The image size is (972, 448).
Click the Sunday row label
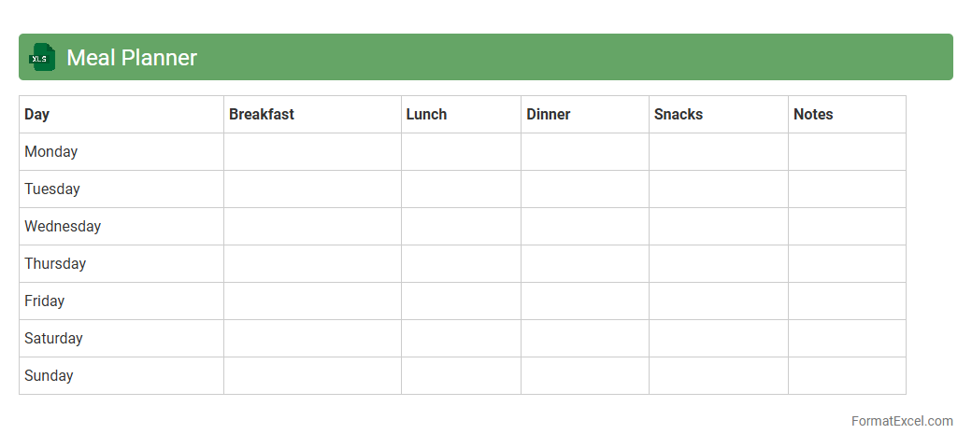coord(49,375)
